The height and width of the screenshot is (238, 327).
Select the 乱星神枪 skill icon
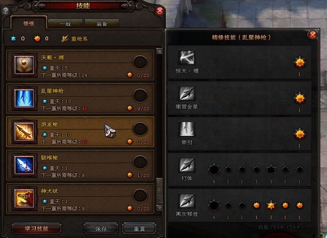tap(24, 98)
